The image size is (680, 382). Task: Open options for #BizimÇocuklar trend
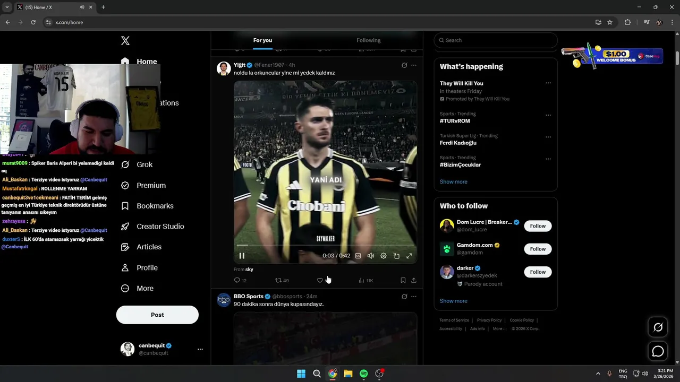tap(548, 159)
